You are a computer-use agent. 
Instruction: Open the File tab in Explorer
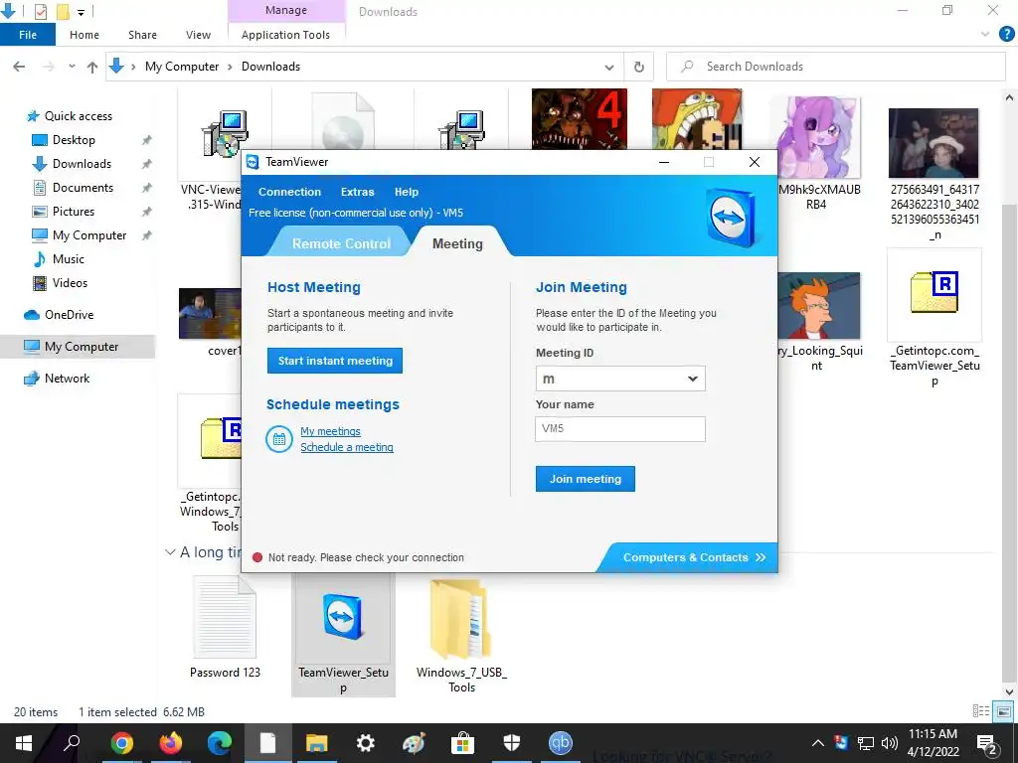click(28, 35)
